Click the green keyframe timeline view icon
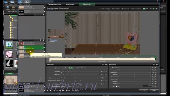 coord(144,9)
